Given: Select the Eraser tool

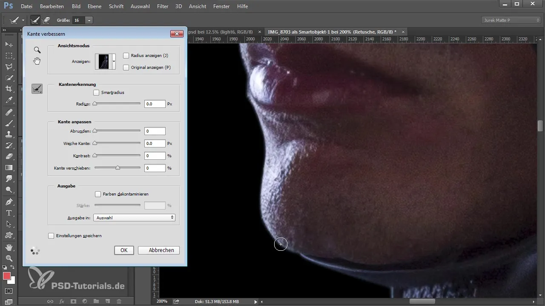Looking at the screenshot, I should point(9,156).
